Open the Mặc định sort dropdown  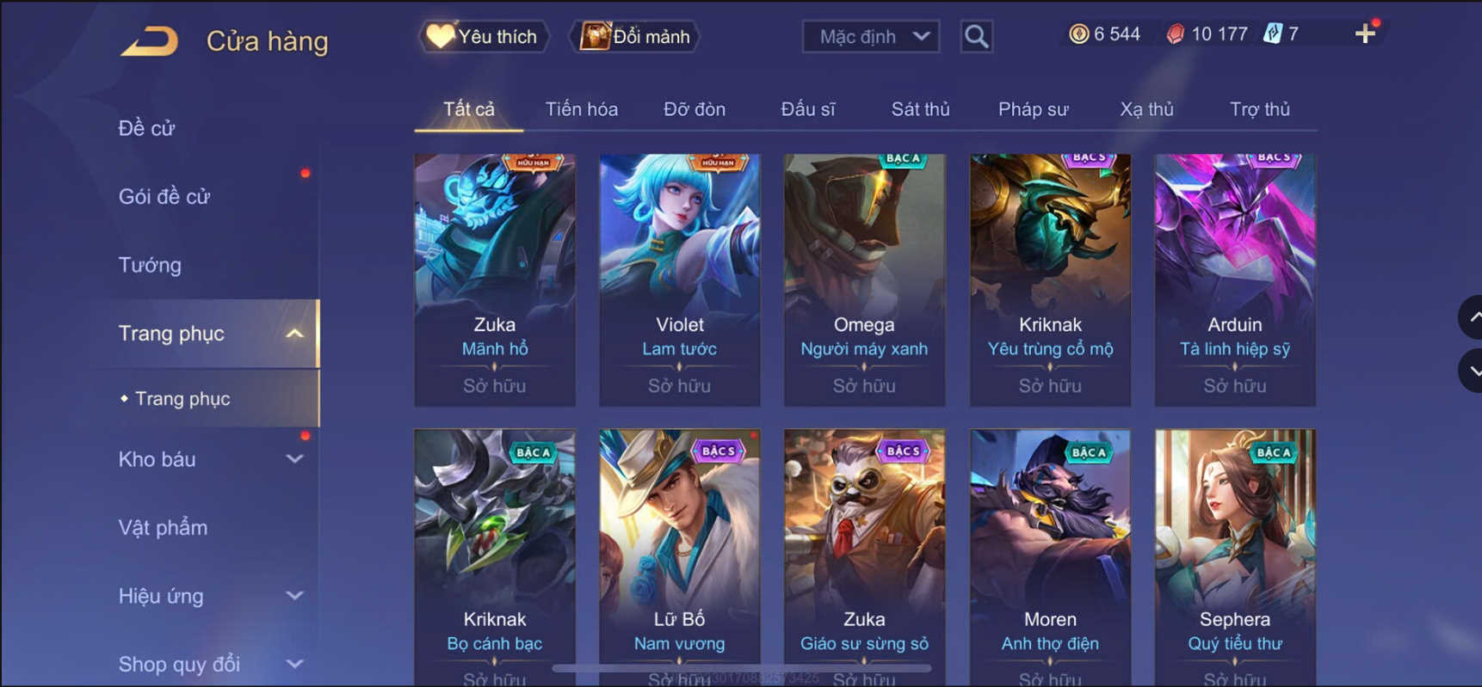[x=870, y=36]
